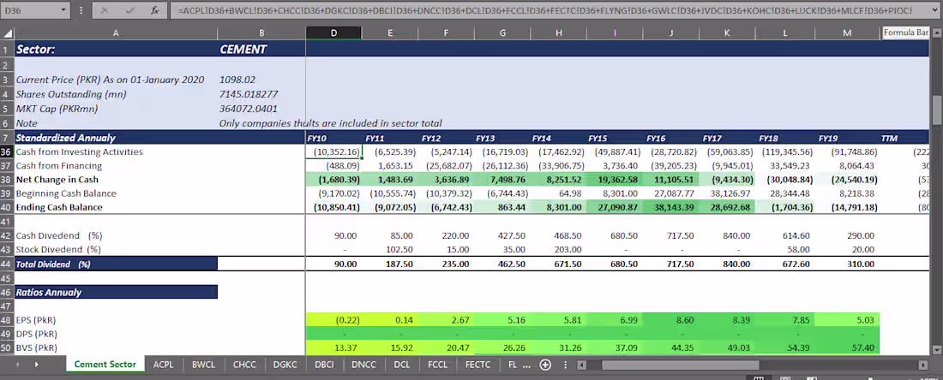The height and width of the screenshot is (380, 943).
Task: Select row 38 header
Action: click(x=7, y=180)
